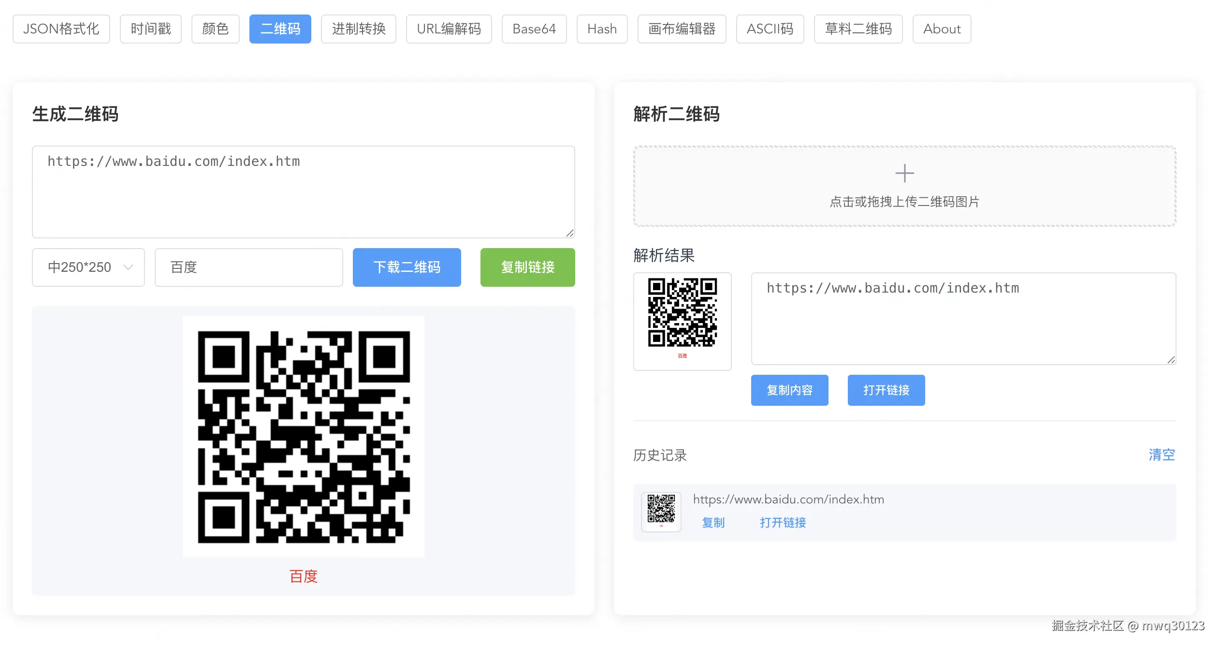Click the 生成二维码 heading
Viewport: 1221px width, 649px height.
[x=75, y=115]
